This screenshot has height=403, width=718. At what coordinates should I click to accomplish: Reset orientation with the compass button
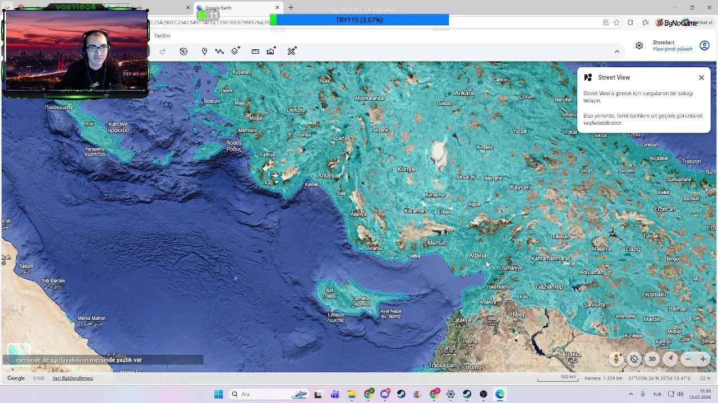tap(670, 359)
